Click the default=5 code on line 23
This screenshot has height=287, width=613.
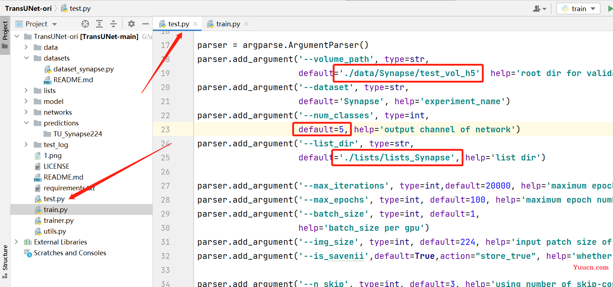(321, 129)
